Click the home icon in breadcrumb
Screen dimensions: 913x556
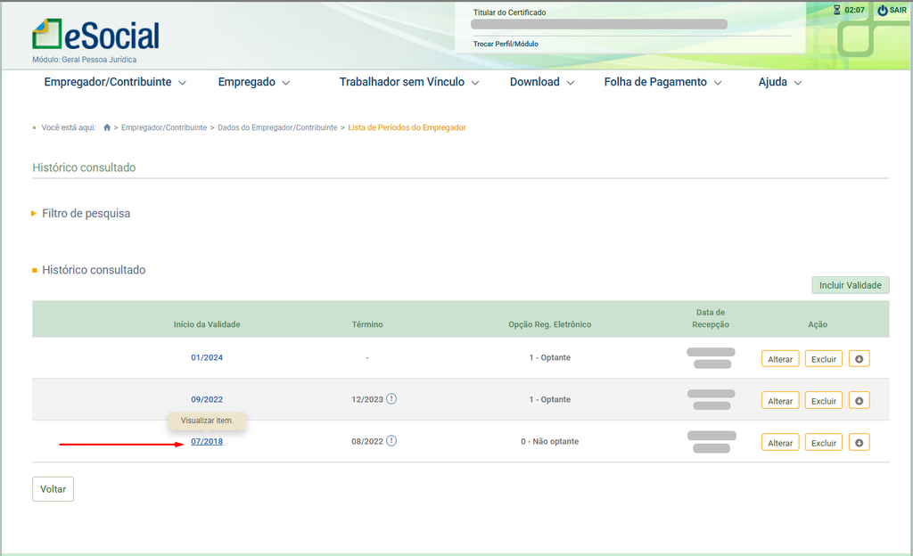tap(107, 127)
